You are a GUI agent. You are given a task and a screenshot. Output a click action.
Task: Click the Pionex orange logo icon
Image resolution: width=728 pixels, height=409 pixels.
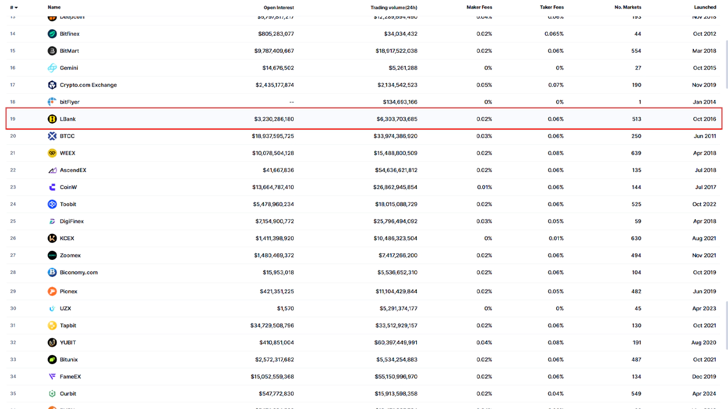pyautogui.click(x=52, y=291)
